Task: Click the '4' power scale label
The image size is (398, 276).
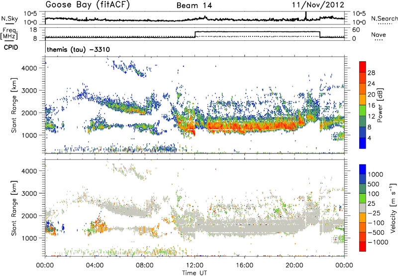Action: [x=369, y=138]
